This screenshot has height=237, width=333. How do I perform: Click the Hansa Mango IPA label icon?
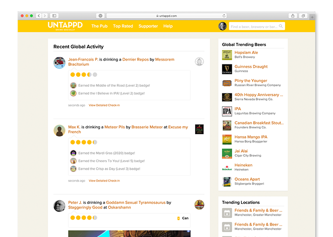point(227,139)
